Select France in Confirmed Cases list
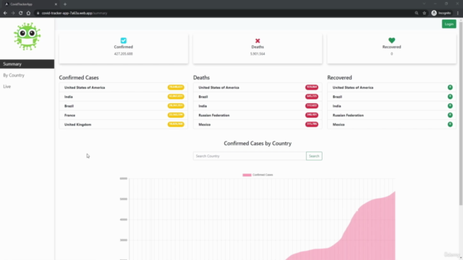The image size is (463, 260). pos(124,115)
